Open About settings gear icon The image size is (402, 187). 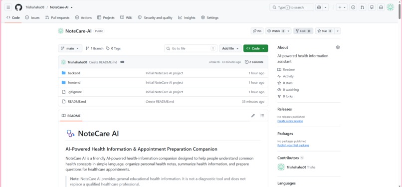(338, 47)
